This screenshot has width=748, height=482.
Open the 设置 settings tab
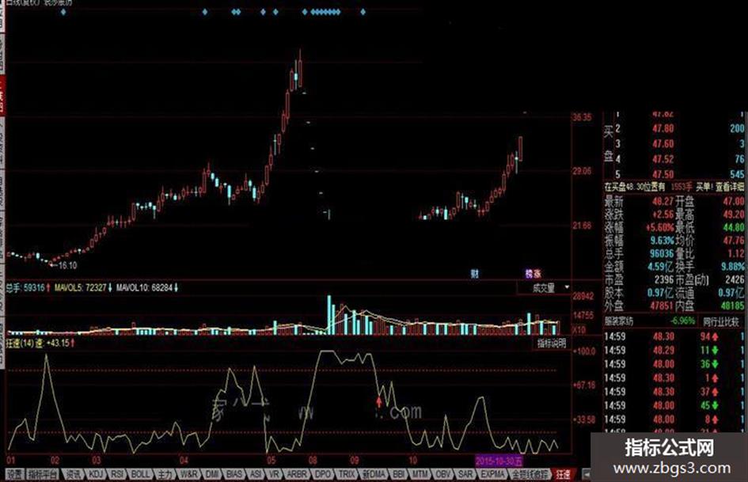15,474
